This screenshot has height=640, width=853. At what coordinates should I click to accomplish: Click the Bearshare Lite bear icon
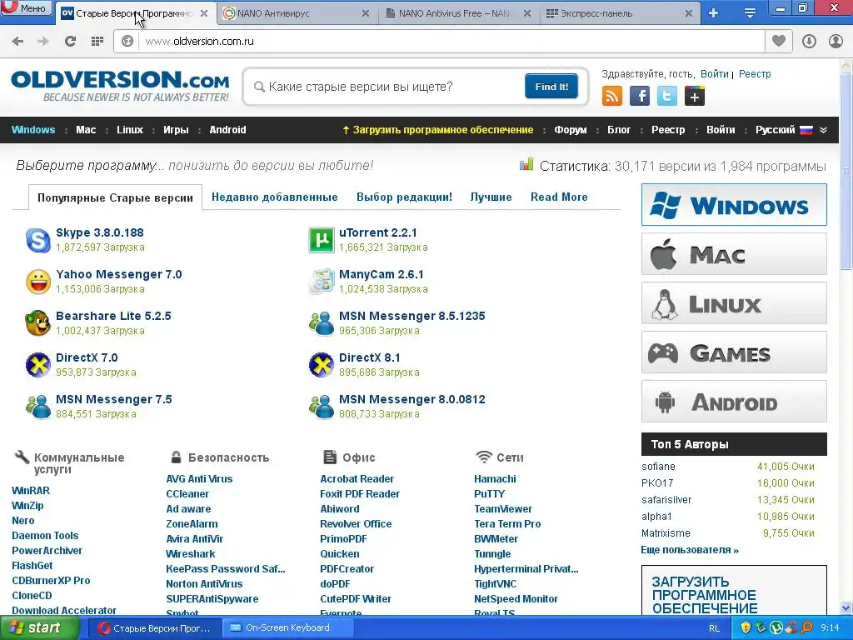[38, 322]
